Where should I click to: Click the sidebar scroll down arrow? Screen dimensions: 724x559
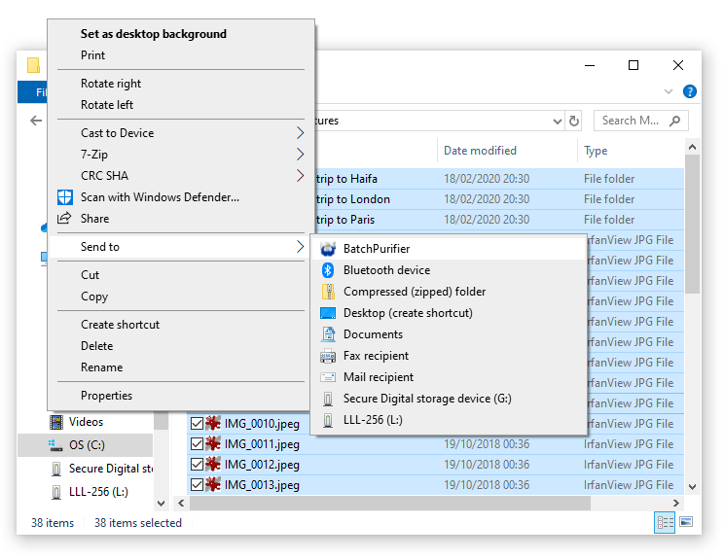point(161,503)
